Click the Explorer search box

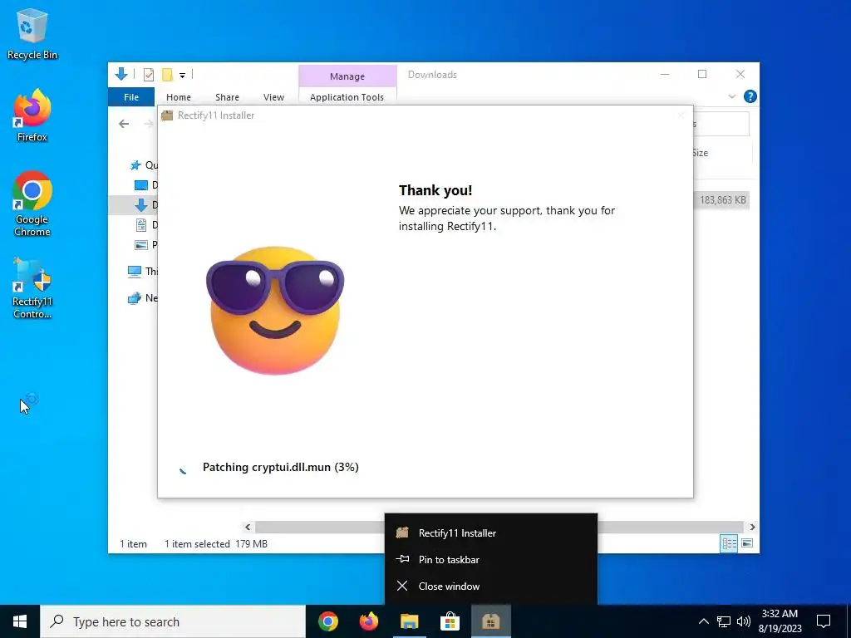pyautogui.click(x=721, y=124)
